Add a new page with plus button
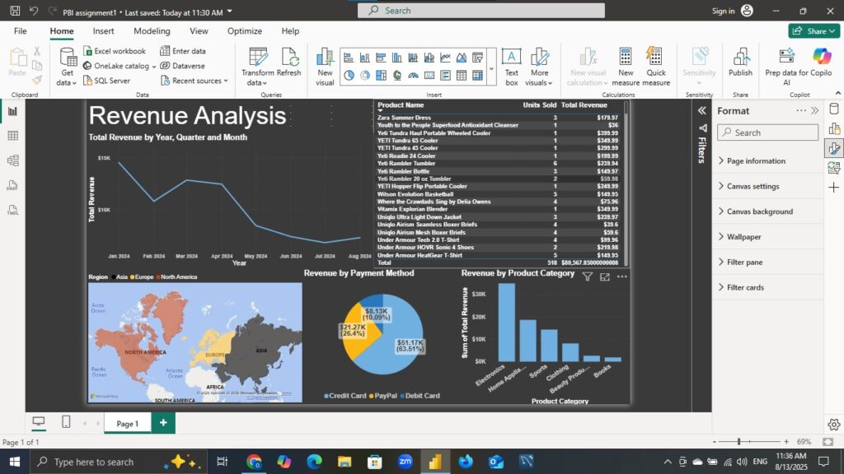 coord(163,423)
